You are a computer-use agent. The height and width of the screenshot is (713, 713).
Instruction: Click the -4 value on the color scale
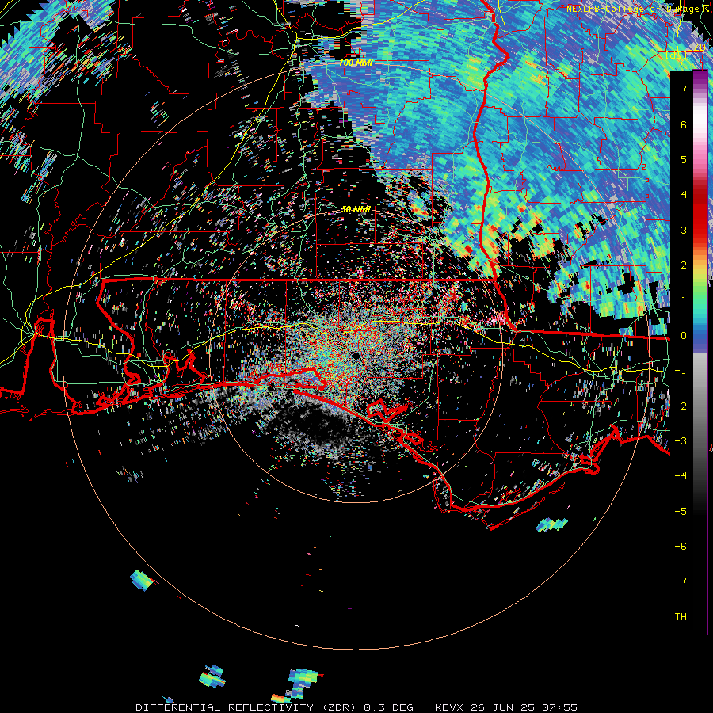click(681, 476)
